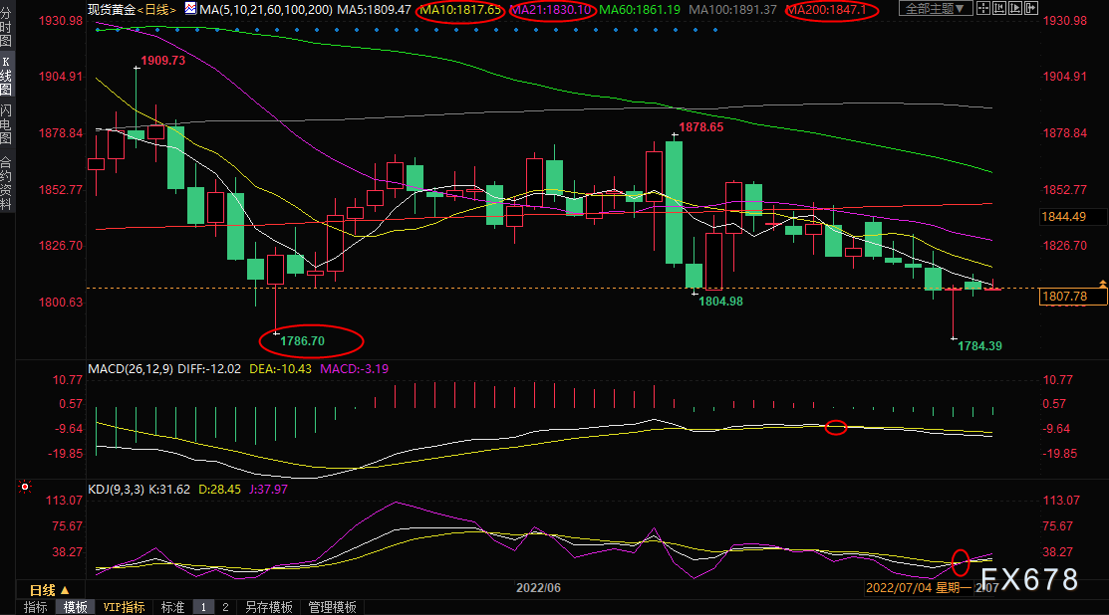Open 合约资料 in left sidebar
This screenshot has height=615, width=1109.
(x=6, y=183)
